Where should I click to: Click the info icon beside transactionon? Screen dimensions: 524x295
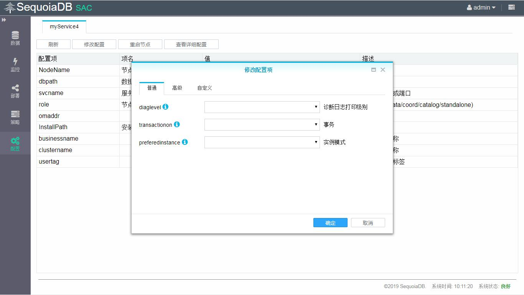pos(177,125)
